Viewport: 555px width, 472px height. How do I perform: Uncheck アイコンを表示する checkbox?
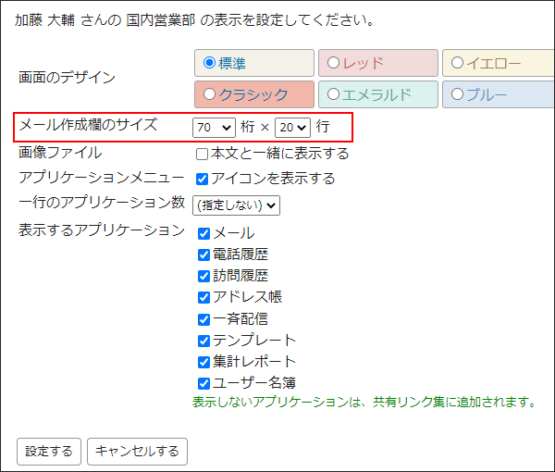point(202,180)
